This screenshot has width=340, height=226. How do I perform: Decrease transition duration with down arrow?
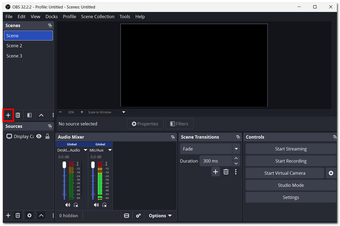point(236,164)
